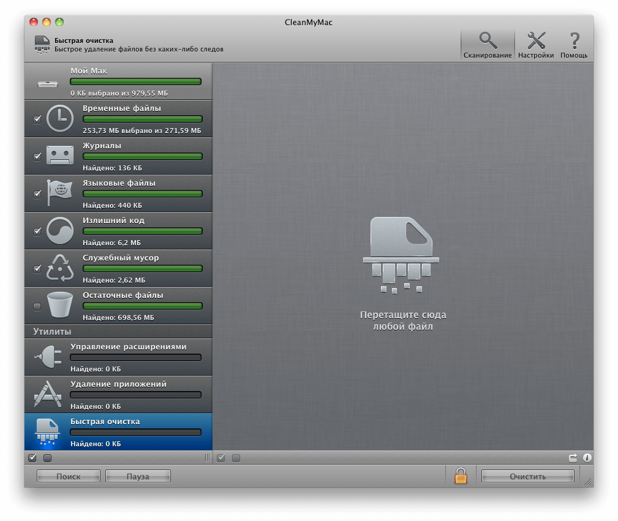Click the text 'Найдено: 6,2 МБ'
The height and width of the screenshot is (521, 618).
click(x=111, y=243)
